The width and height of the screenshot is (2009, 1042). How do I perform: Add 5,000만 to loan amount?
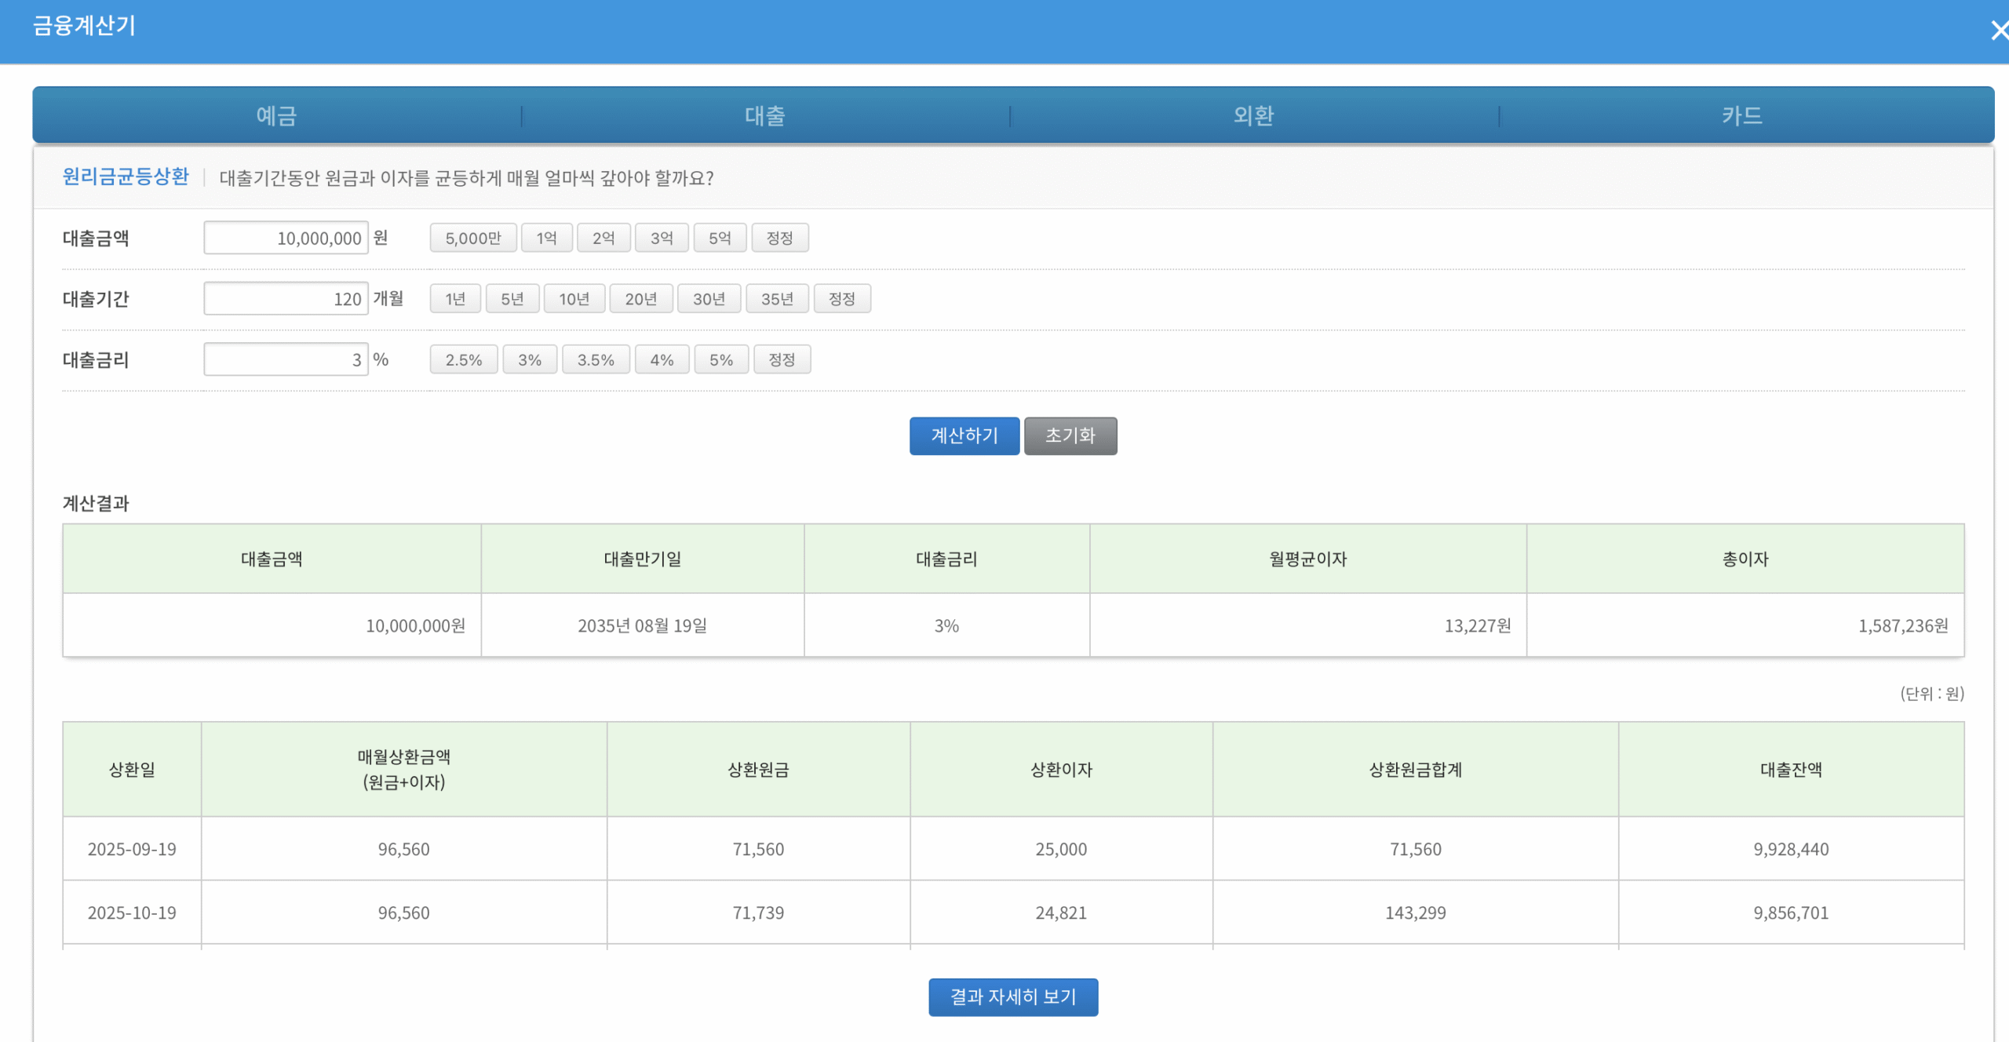pyautogui.click(x=472, y=238)
